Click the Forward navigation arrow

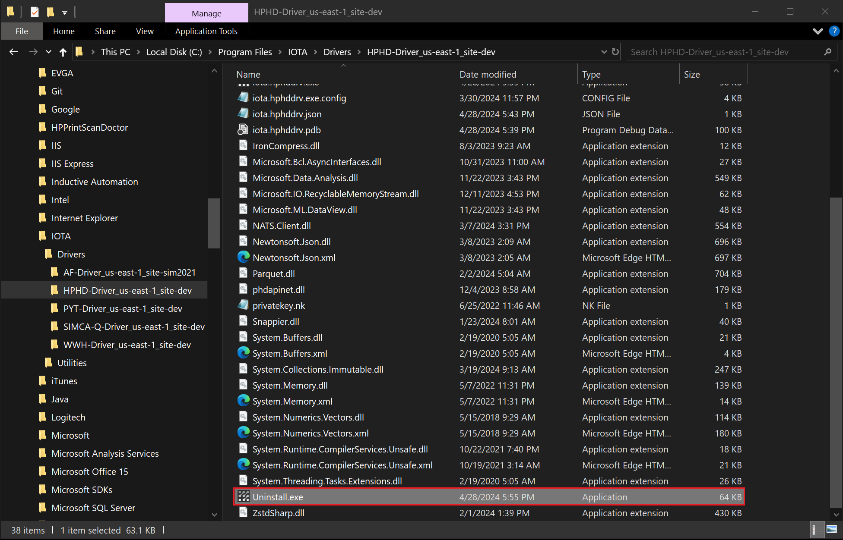[x=33, y=52]
